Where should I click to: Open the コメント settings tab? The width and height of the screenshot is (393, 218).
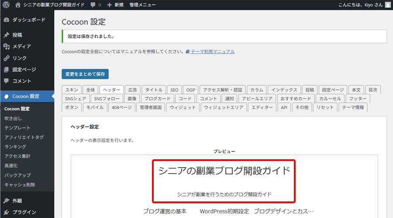pyautogui.click(x=208, y=99)
